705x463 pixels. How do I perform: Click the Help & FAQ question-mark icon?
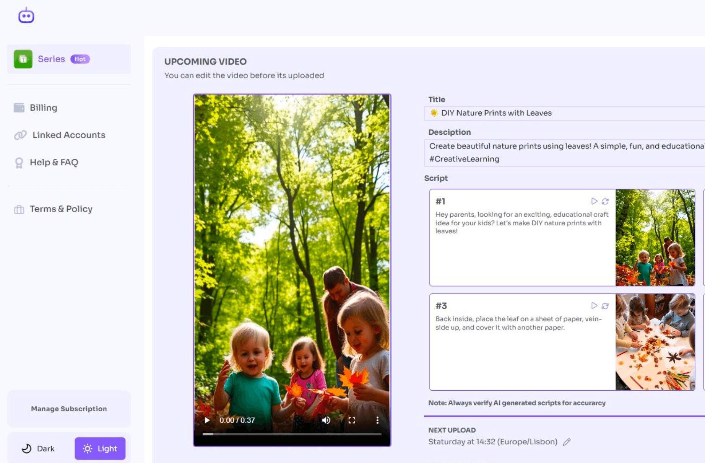tap(18, 162)
